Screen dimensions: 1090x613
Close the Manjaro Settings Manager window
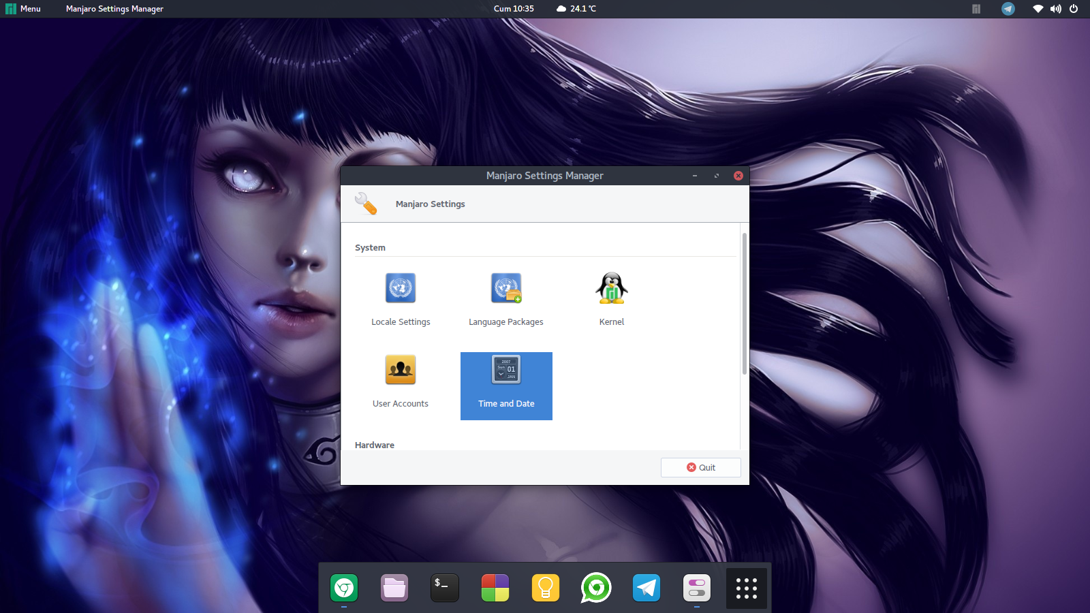738,176
